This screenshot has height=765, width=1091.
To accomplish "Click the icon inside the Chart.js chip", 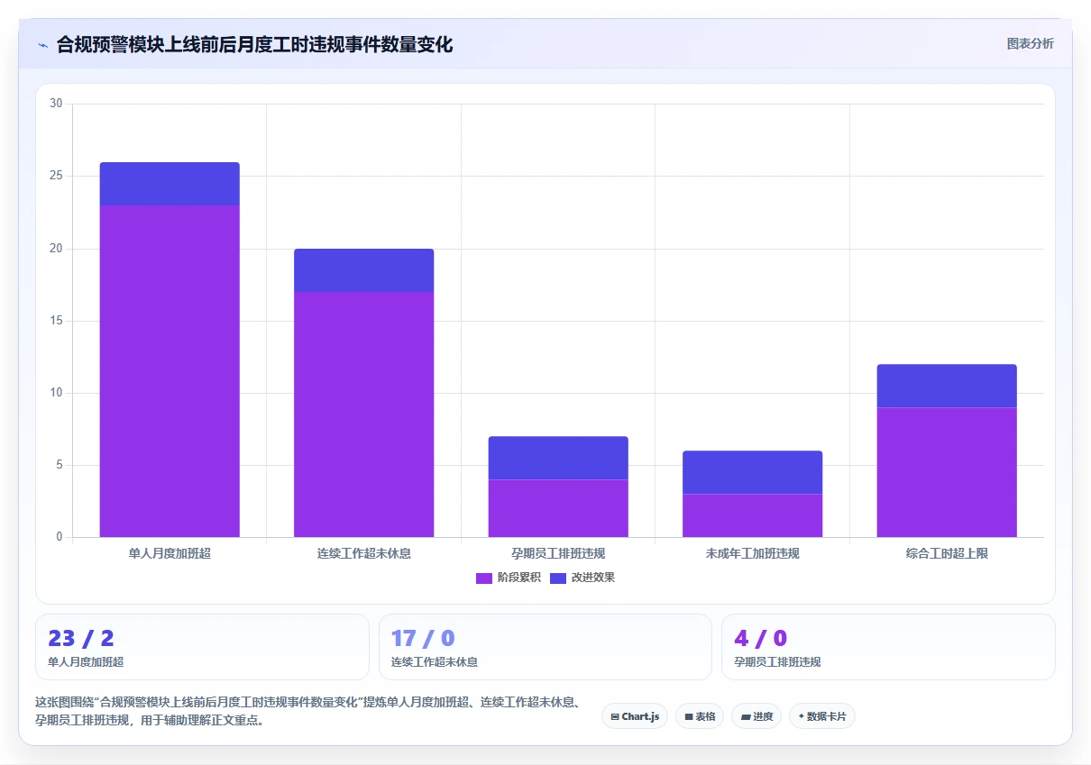I will (x=615, y=717).
